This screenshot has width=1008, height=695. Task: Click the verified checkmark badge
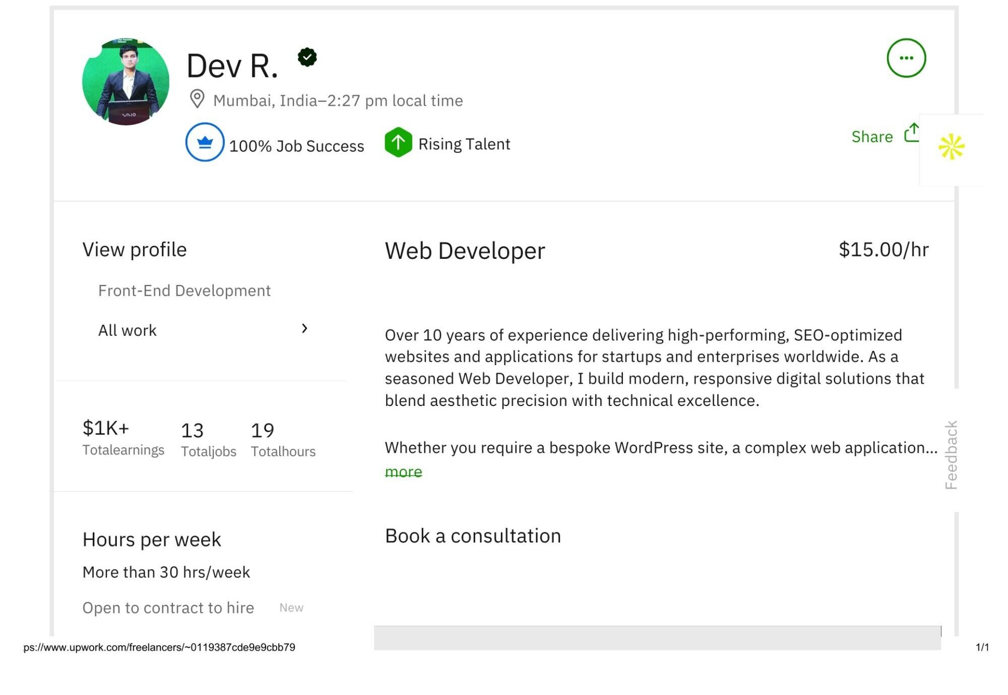(x=307, y=57)
